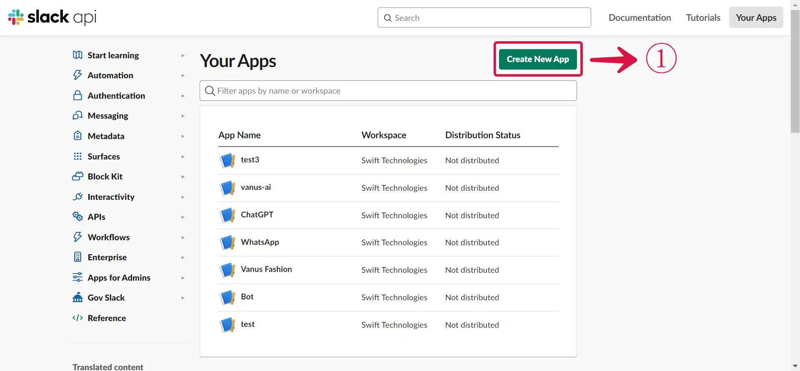
Task: Click the ChatGPT app icon
Action: [x=228, y=215]
